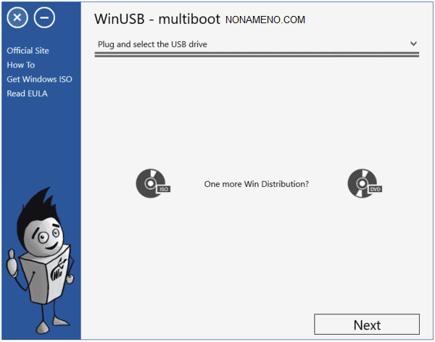Minimize WinUSB using the circled minus icon
This screenshot has width=435, height=342.
click(x=44, y=19)
